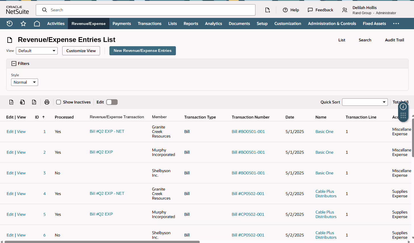Viewport: 414px width, 243px height.
Task: Open Bill #CP0502-001 in row ID 4
Action: point(248,194)
